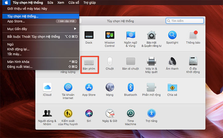223x138 pixels.
Task: Click the Apple menu logo
Action: 6,3
